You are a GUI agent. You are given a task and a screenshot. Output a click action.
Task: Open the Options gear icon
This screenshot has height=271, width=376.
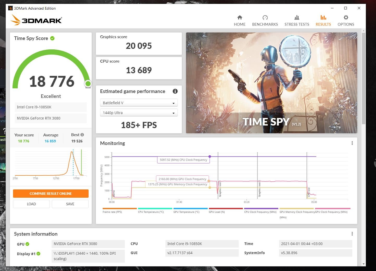[346, 17]
